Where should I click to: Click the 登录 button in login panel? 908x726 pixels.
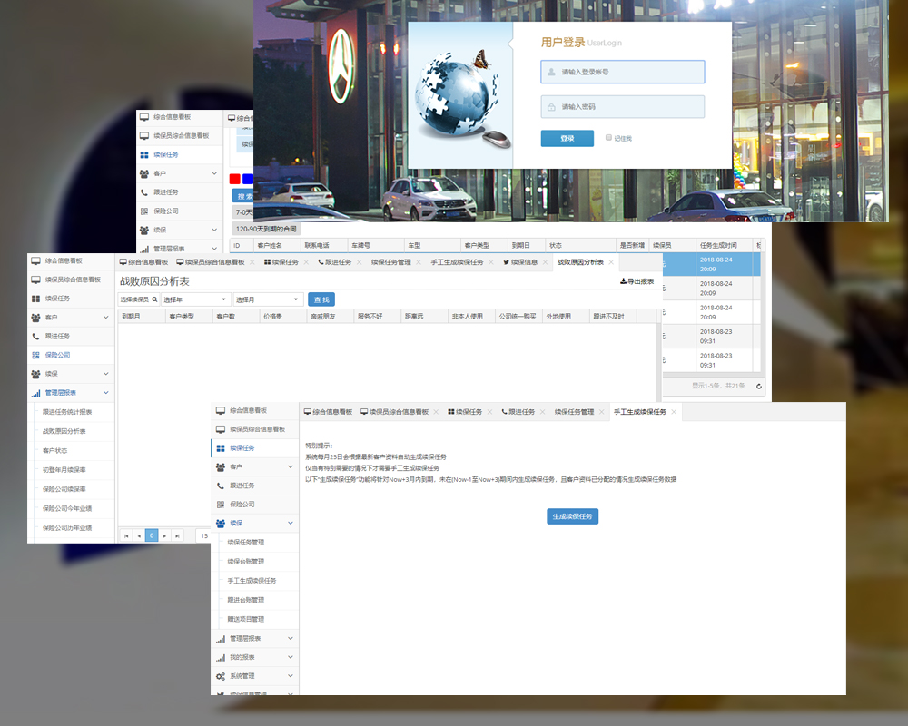pos(567,138)
